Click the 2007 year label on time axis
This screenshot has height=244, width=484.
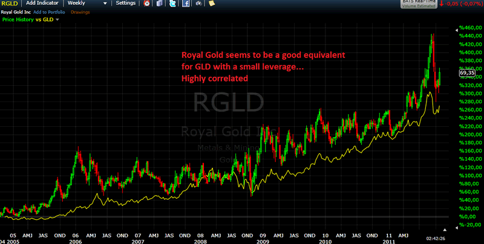pos(138,242)
